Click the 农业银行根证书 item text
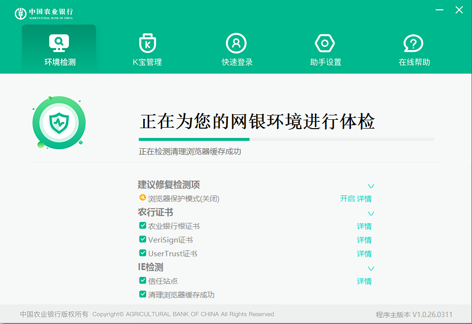The height and width of the screenshot is (324, 472). pyautogui.click(x=174, y=226)
